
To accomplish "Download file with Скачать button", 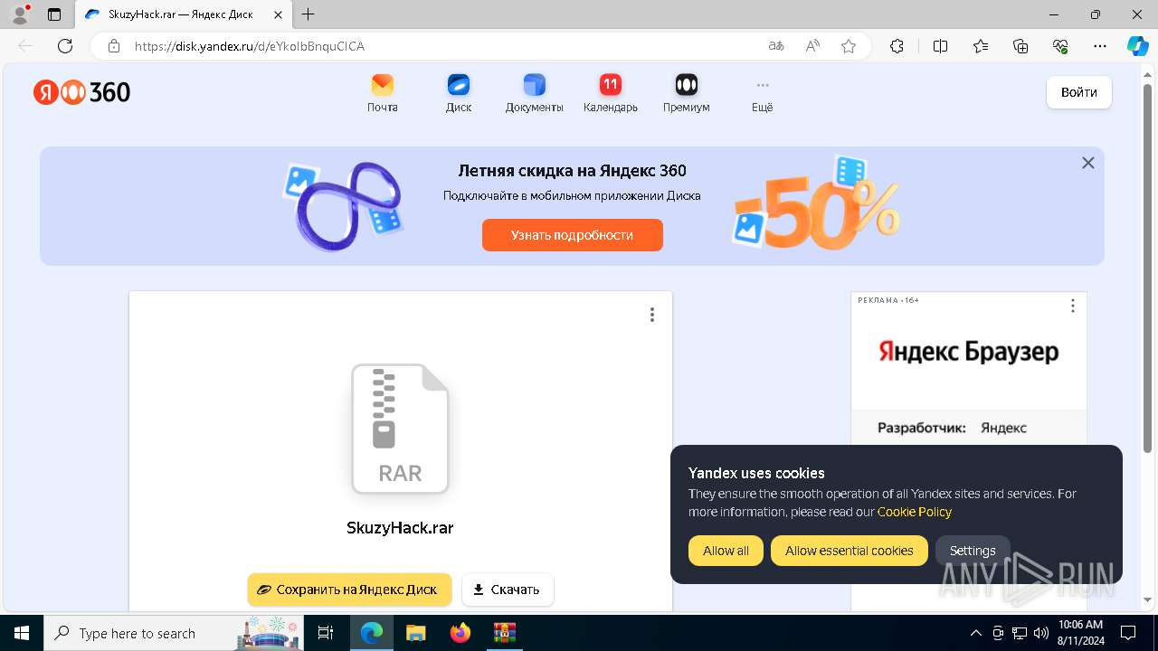I will (x=508, y=590).
